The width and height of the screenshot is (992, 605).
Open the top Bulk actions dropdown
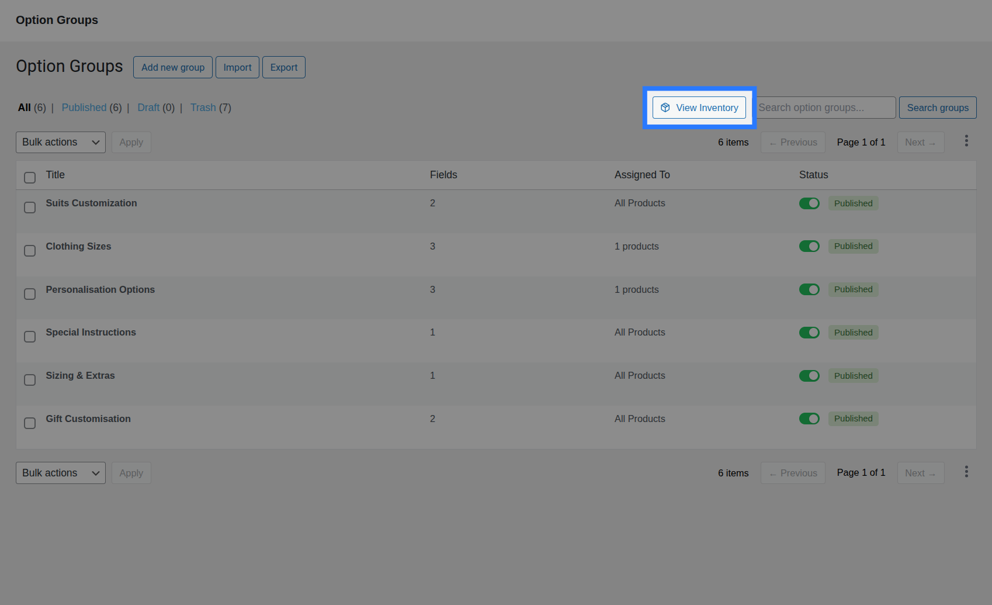pyautogui.click(x=61, y=142)
